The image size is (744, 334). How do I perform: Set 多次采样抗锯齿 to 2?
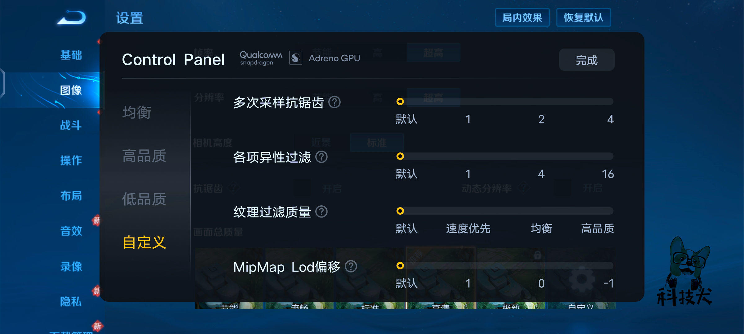[541, 119]
